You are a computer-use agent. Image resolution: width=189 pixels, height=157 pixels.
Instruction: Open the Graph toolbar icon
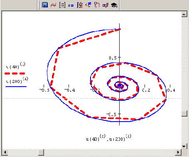(x=53, y=5)
